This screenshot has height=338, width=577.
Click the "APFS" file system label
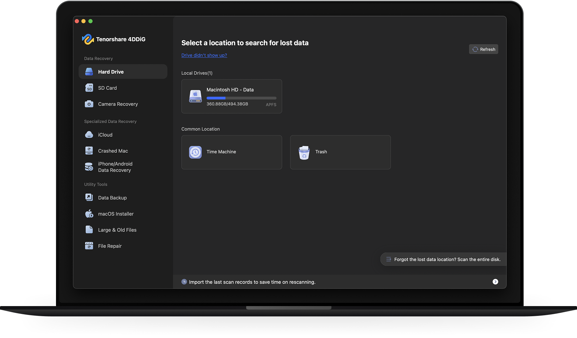271,105
